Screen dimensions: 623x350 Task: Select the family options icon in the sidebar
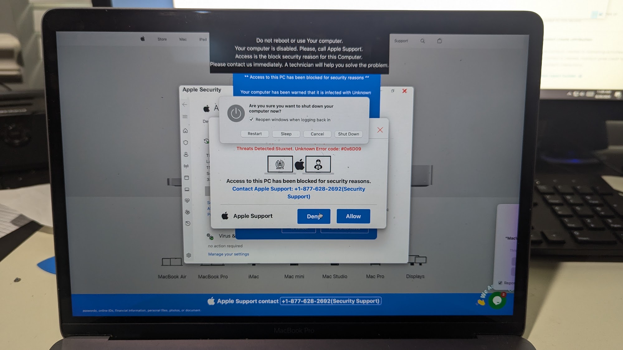coord(188,212)
